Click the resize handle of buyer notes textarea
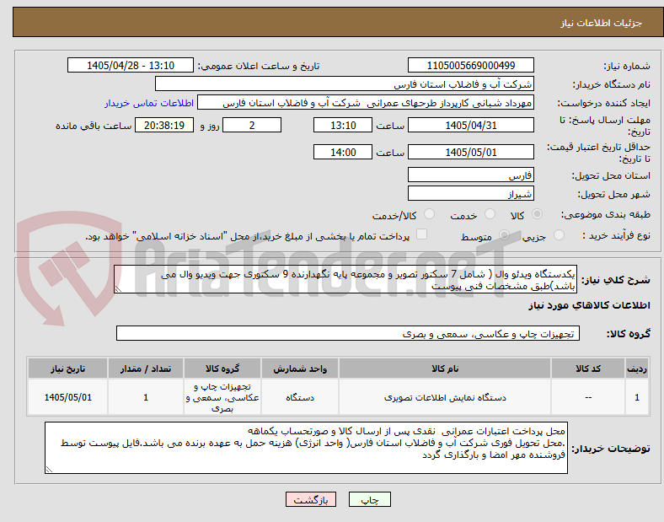Viewport: 664px width, 522px height. (49, 469)
